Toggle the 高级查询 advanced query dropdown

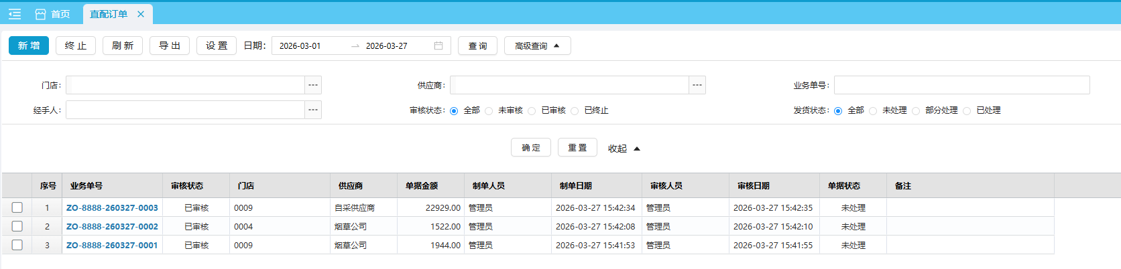tap(537, 46)
